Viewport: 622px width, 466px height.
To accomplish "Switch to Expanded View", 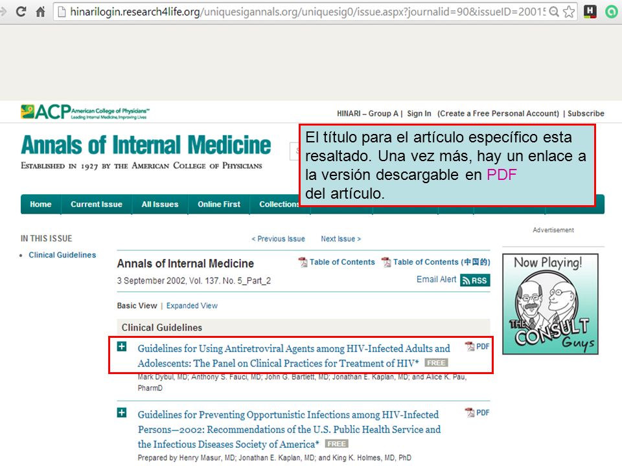I will point(192,306).
